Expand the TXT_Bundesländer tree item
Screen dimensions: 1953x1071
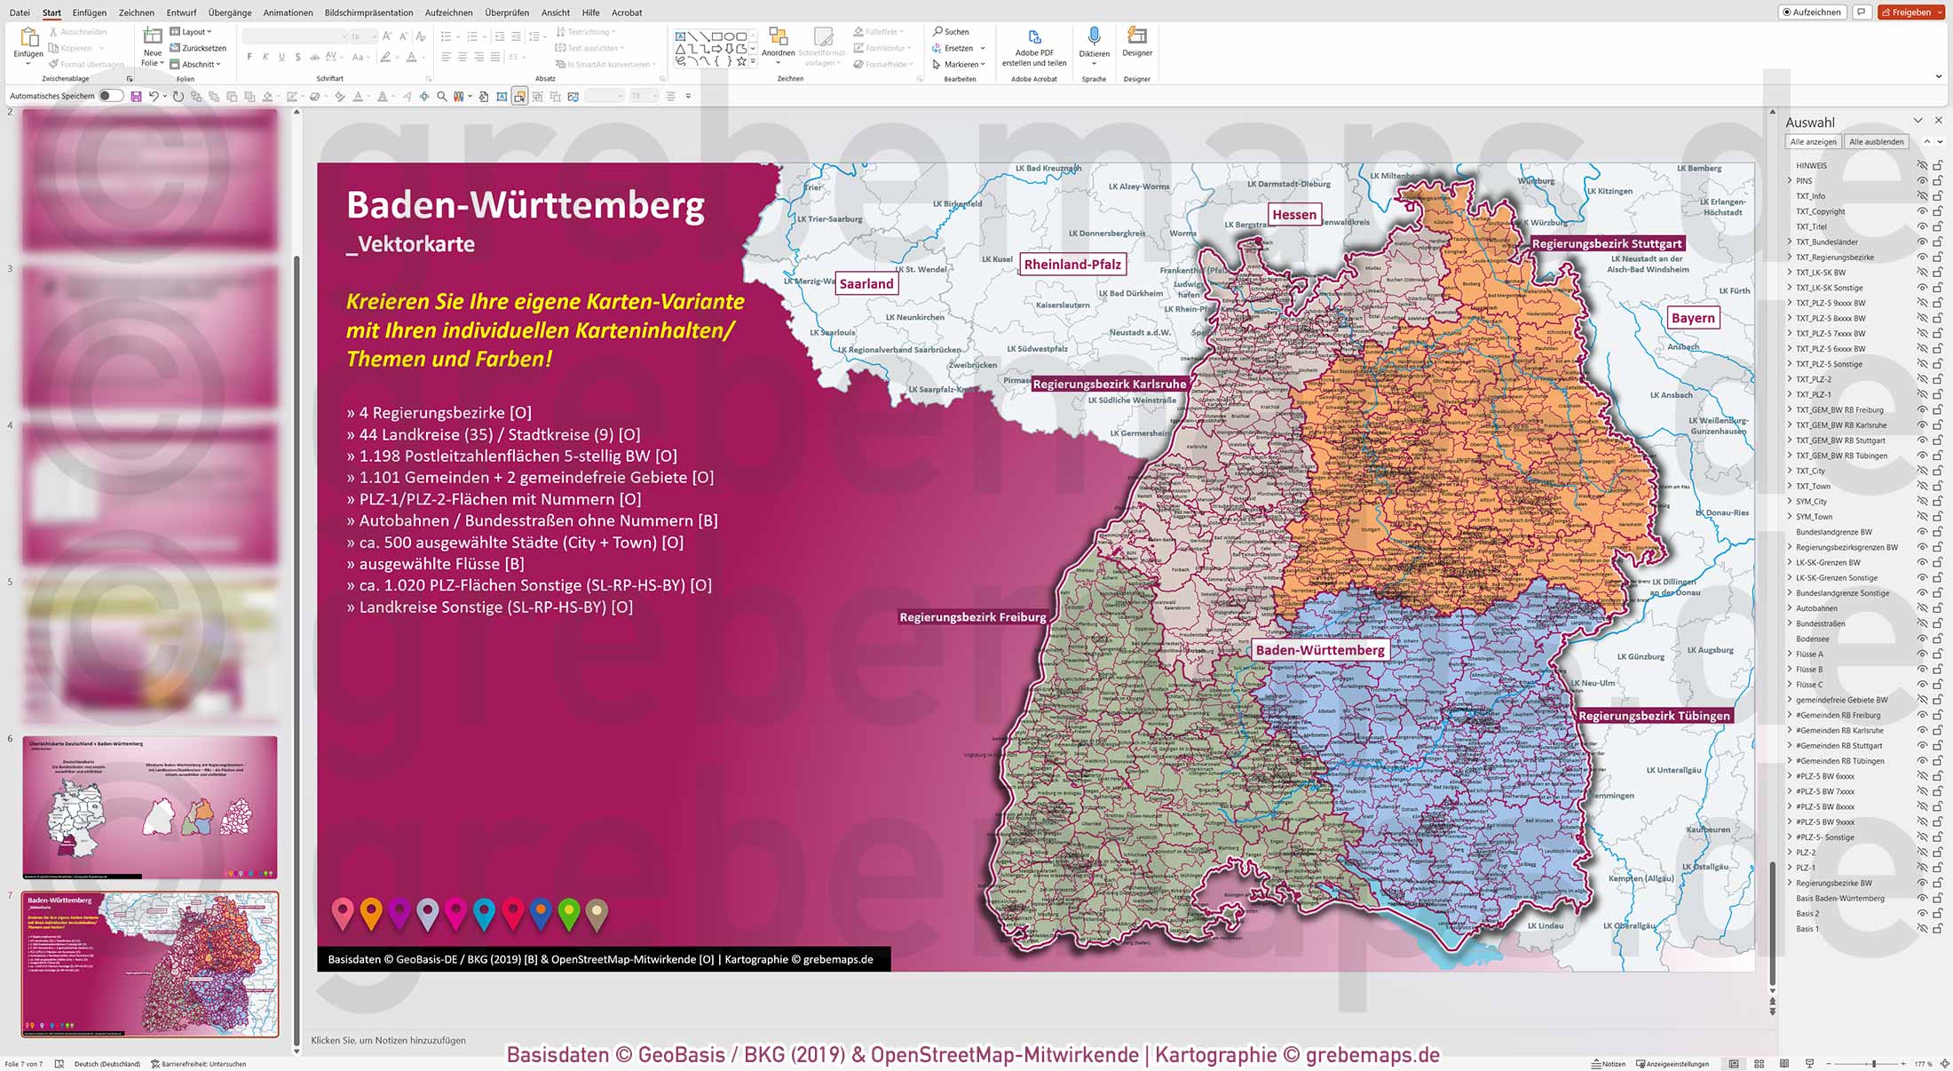[x=1790, y=242]
